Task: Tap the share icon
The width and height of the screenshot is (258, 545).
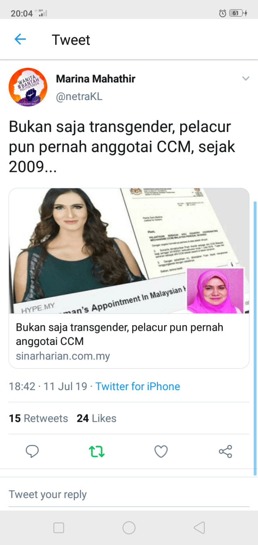Action: click(x=225, y=451)
